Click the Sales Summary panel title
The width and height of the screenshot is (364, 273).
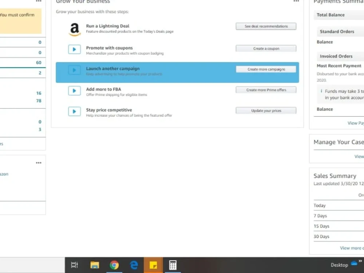coord(335,176)
